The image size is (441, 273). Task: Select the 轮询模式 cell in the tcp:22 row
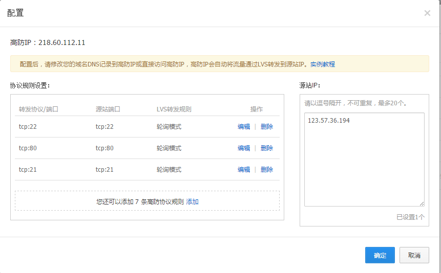tap(169, 127)
